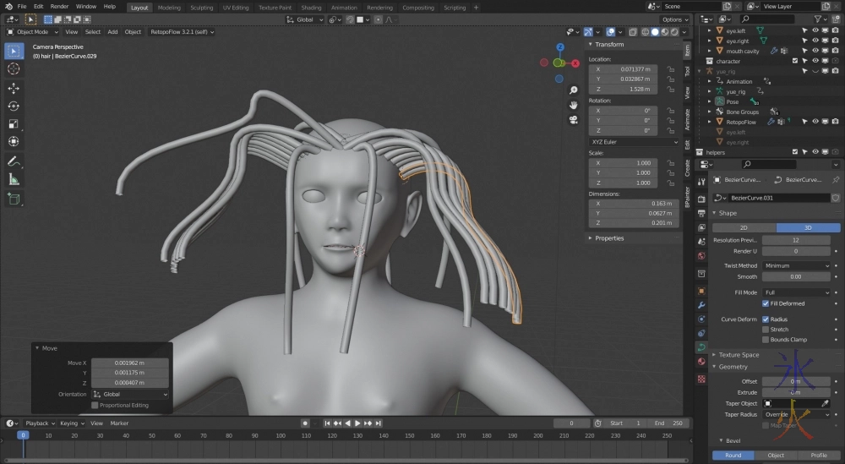Select the Move tool

tap(14, 88)
